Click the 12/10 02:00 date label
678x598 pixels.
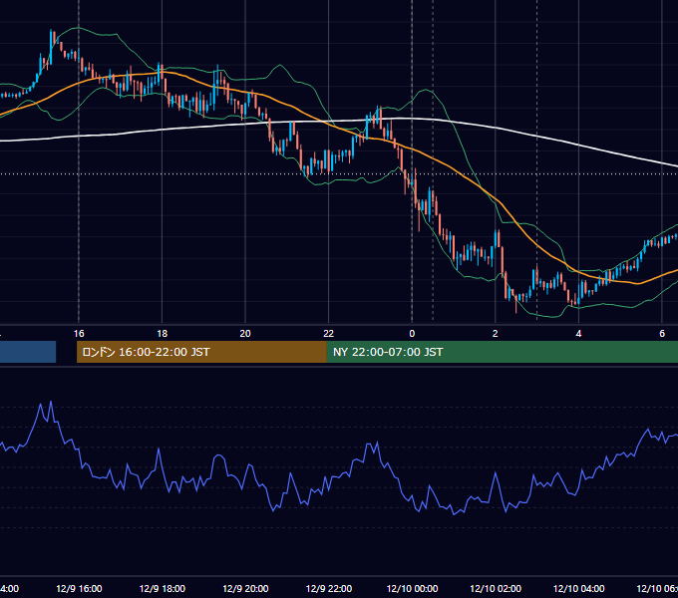point(496,588)
